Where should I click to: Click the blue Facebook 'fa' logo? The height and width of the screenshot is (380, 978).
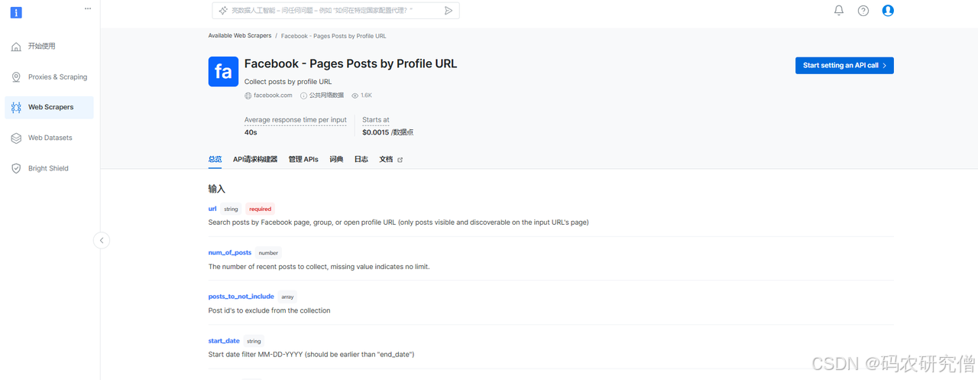pos(223,71)
